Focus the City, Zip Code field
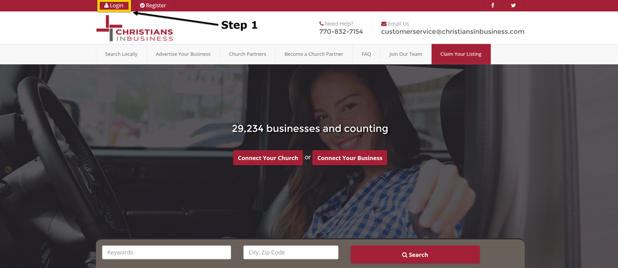 point(291,252)
